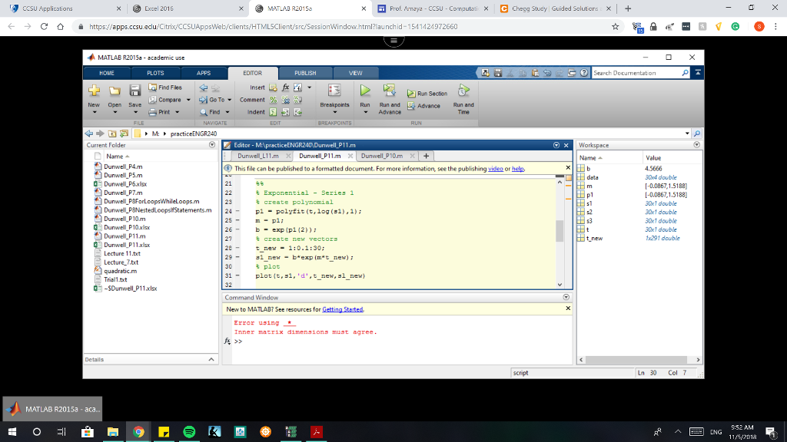
Task: Open the Getting Started link
Action: coord(342,309)
